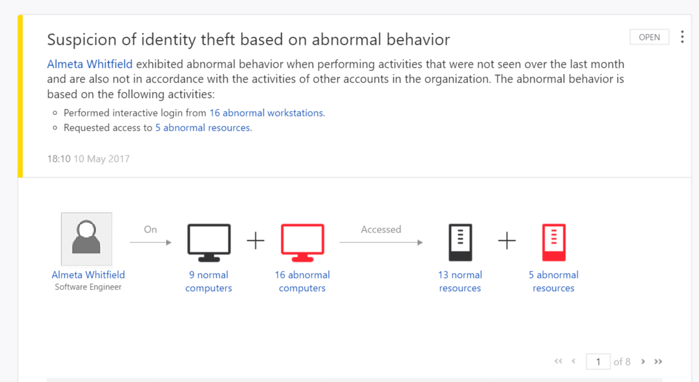Click the red abnormal computers monitor icon
The height and width of the screenshot is (382, 699).
coord(302,242)
